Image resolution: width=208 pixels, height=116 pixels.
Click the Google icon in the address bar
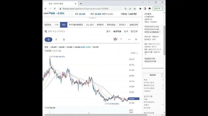[125, 9]
